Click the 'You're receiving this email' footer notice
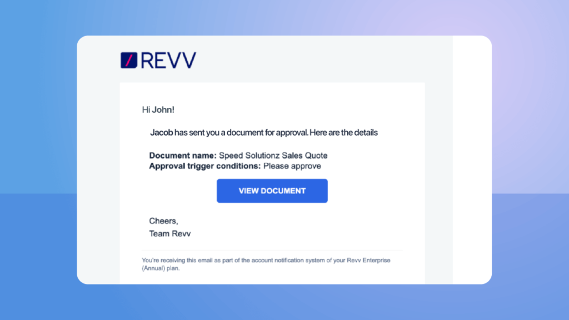Image resolution: width=569 pixels, height=320 pixels. pos(266,264)
